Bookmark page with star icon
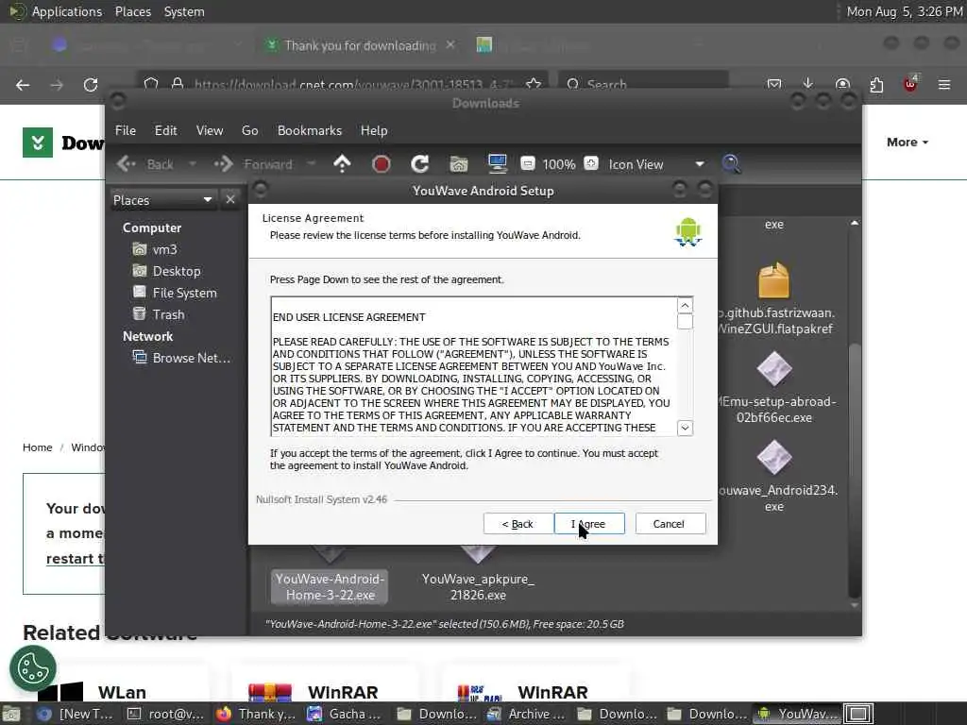Image resolution: width=967 pixels, height=725 pixels. click(534, 85)
